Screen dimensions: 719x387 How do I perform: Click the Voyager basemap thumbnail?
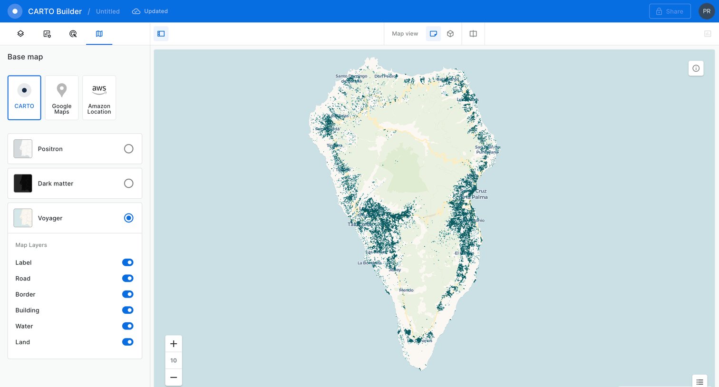pos(23,218)
